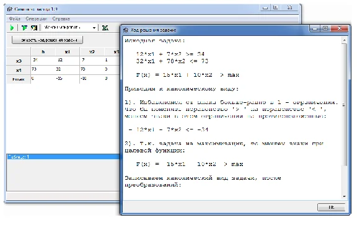The width and height of the screenshot is (357, 228).
Task: Click cell with value -15 in Fmax row
Action: 68,79
